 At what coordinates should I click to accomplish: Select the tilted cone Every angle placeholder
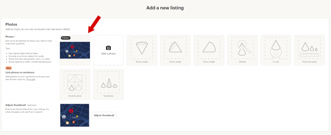(175, 48)
